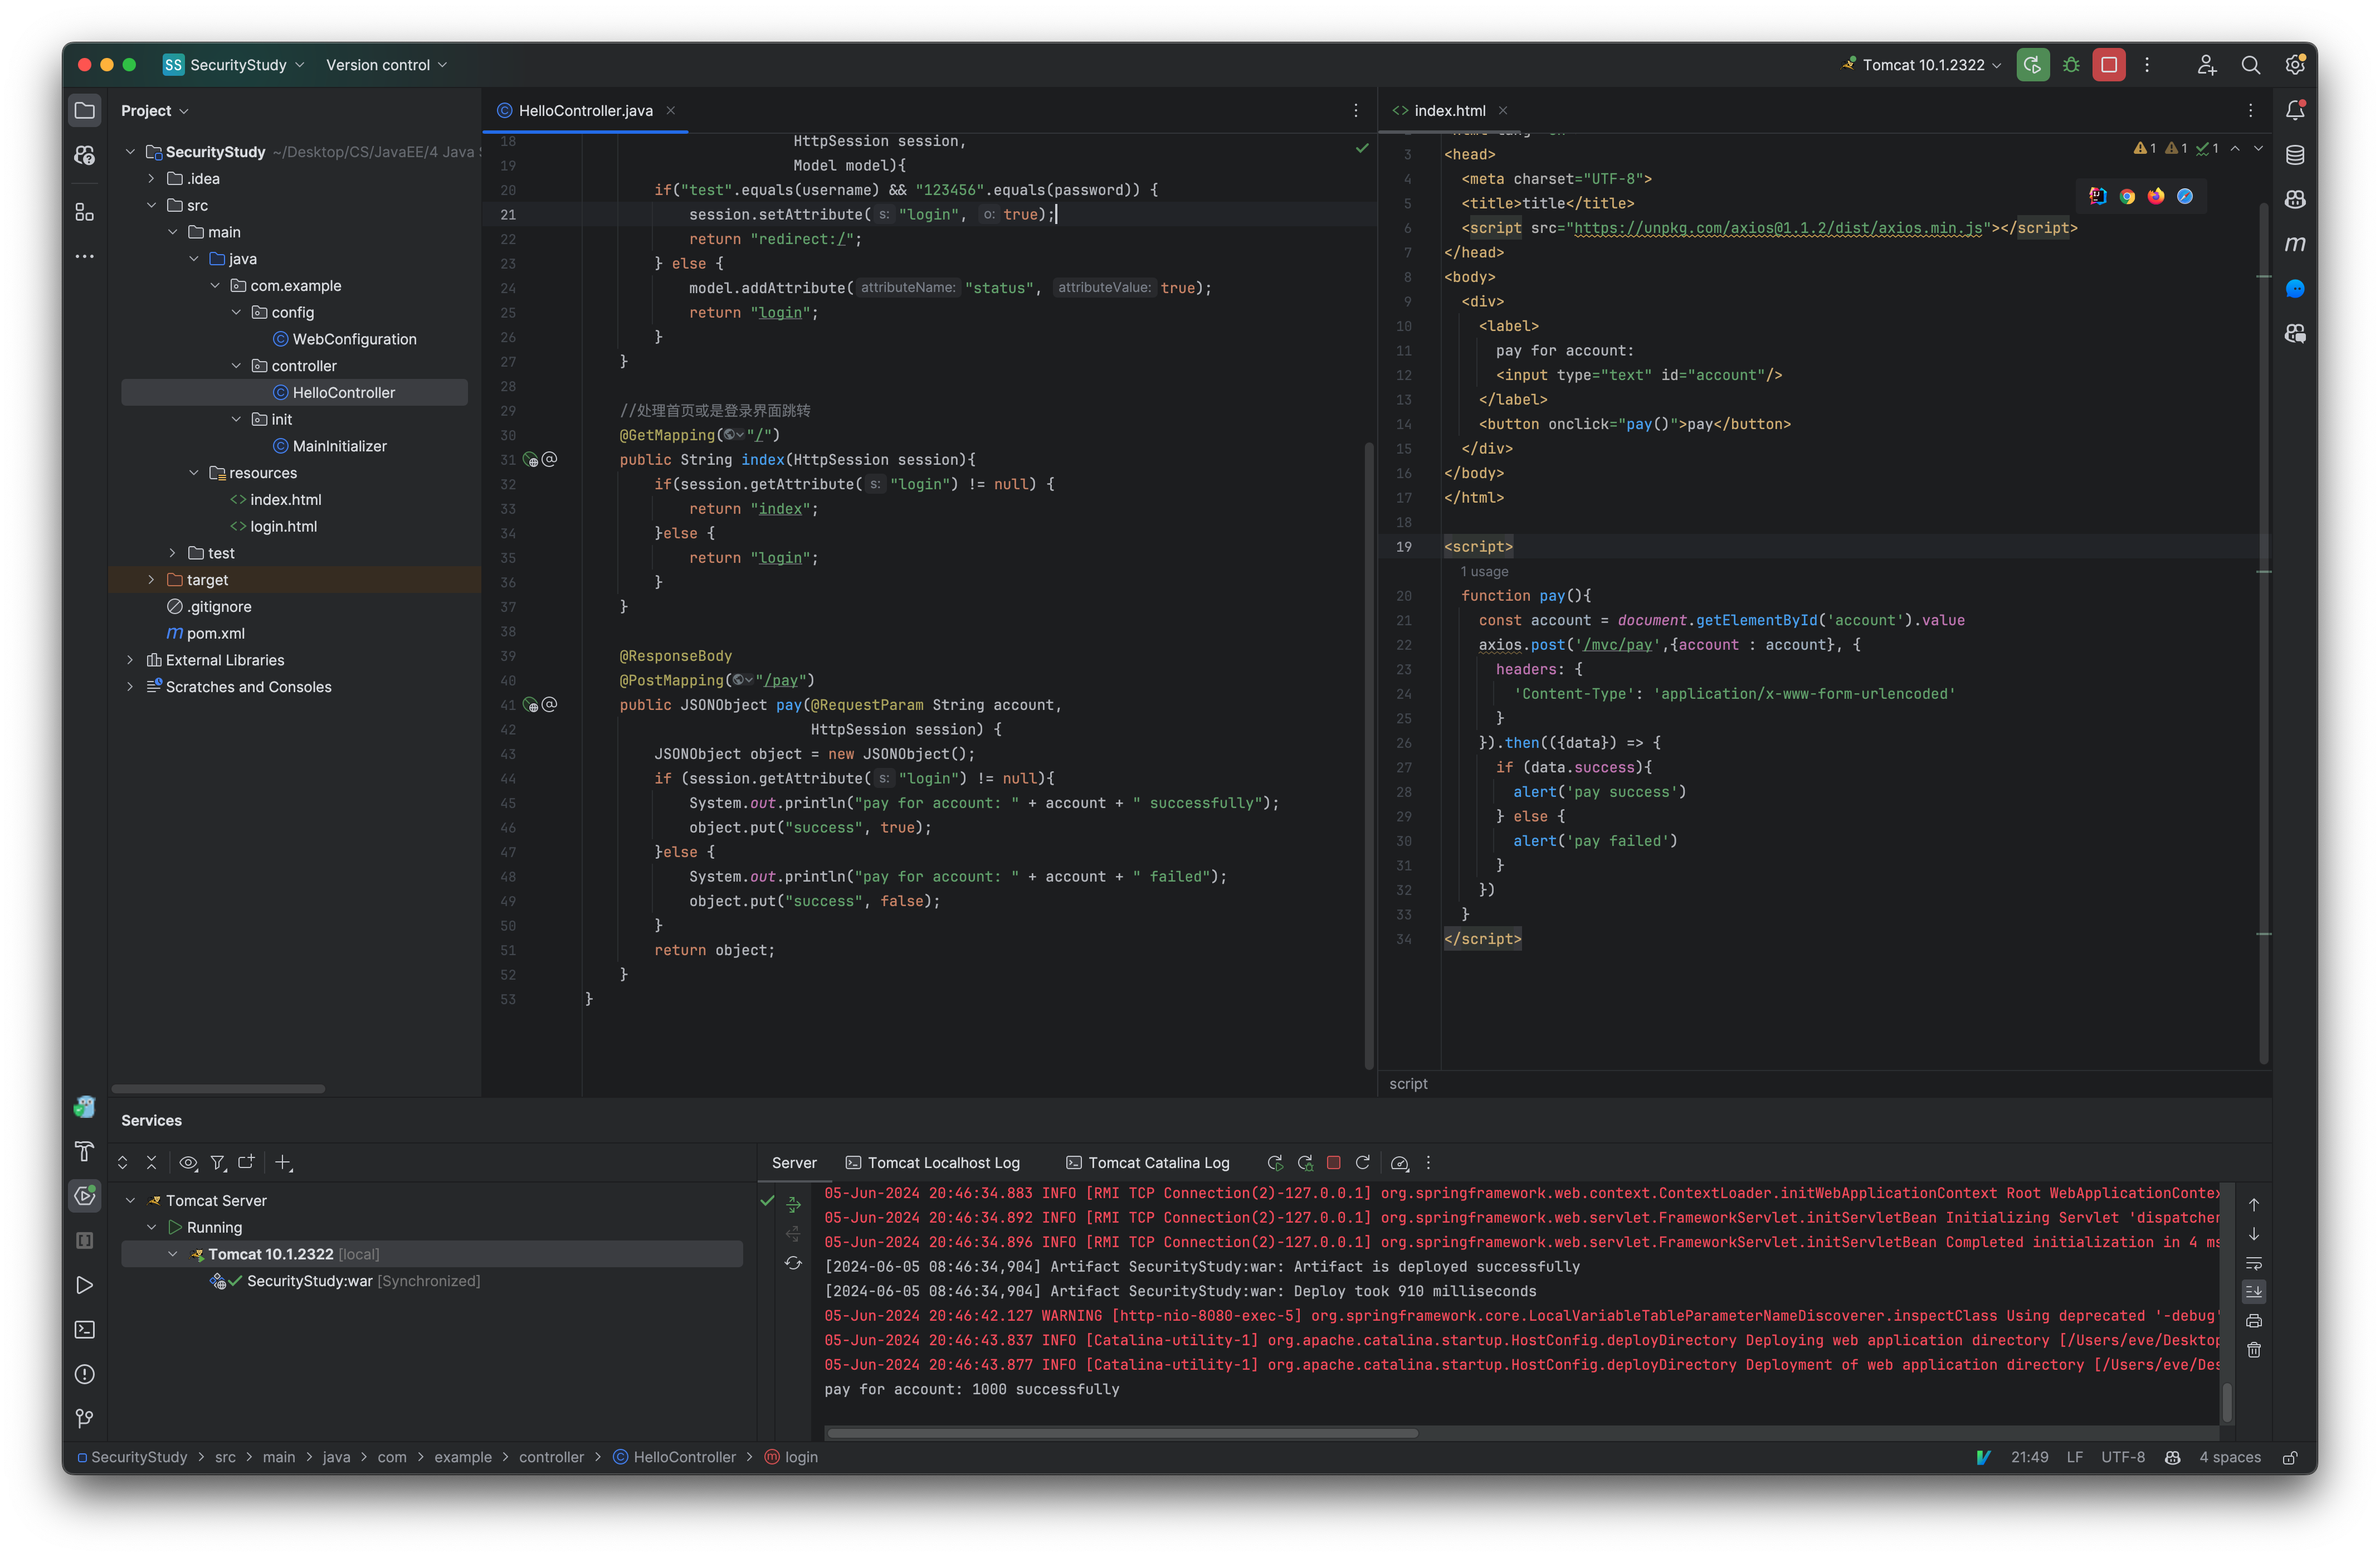
Task: Click Update Running Application icon beside console
Action: [x=793, y=1263]
